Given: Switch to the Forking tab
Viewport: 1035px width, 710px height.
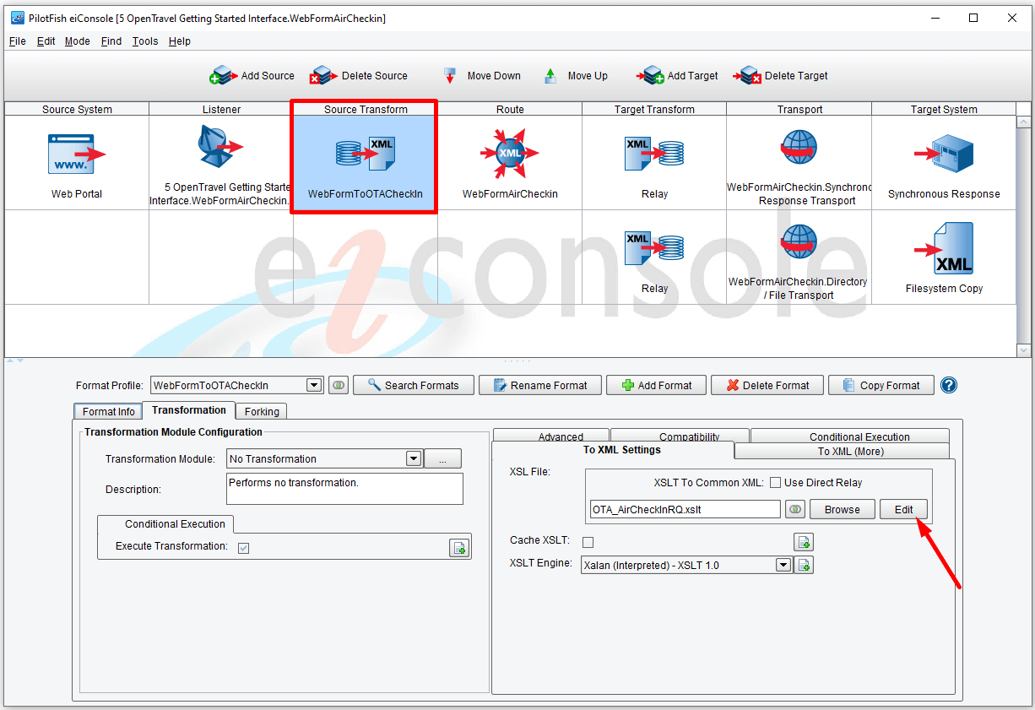Looking at the screenshot, I should point(262,411).
